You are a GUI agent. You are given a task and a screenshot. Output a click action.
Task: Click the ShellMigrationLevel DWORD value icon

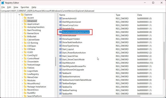[60, 22]
